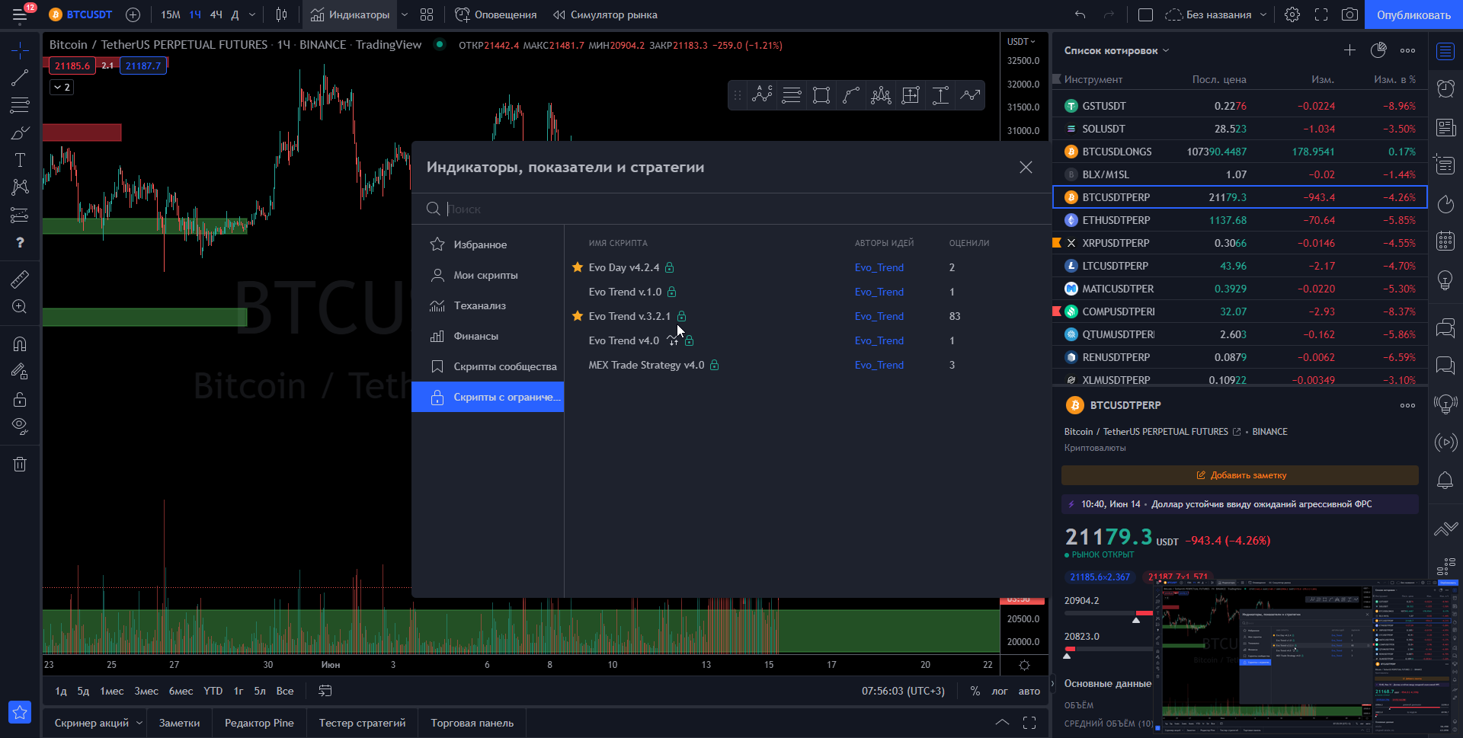Open Evo_Trend author link for MEX Trade Strategy
Image resolution: width=1463 pixels, height=738 pixels.
click(x=879, y=365)
